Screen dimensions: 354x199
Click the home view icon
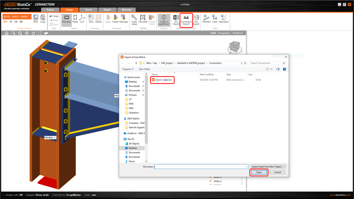pyautogui.click(x=6, y=33)
